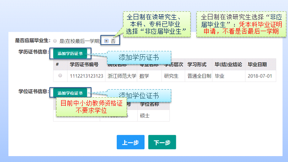Click the 添加学位证书 button
288x162 pixels.
70,93
